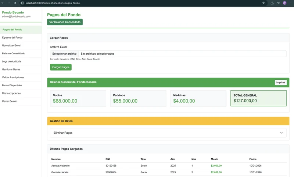Click the Formato hint text

[x=75, y=59]
